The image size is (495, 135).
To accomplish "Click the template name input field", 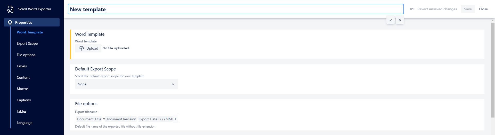I will pos(236,9).
